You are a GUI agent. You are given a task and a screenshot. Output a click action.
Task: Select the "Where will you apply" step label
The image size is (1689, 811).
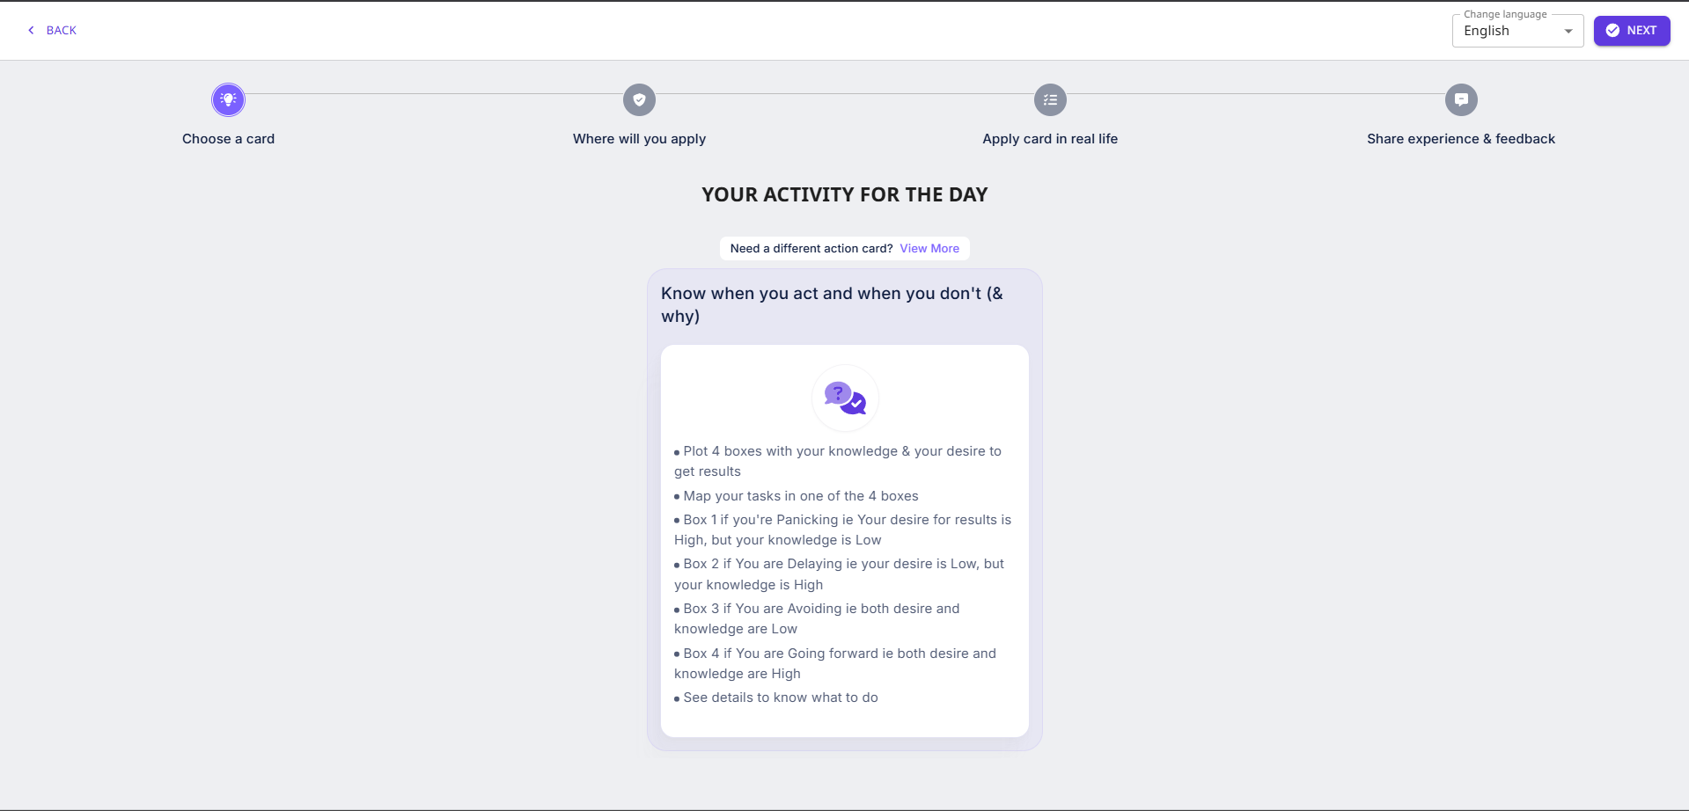640,139
